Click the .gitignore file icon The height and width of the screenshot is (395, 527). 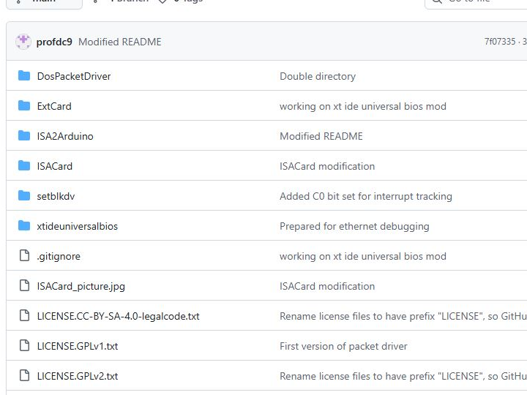click(x=24, y=256)
